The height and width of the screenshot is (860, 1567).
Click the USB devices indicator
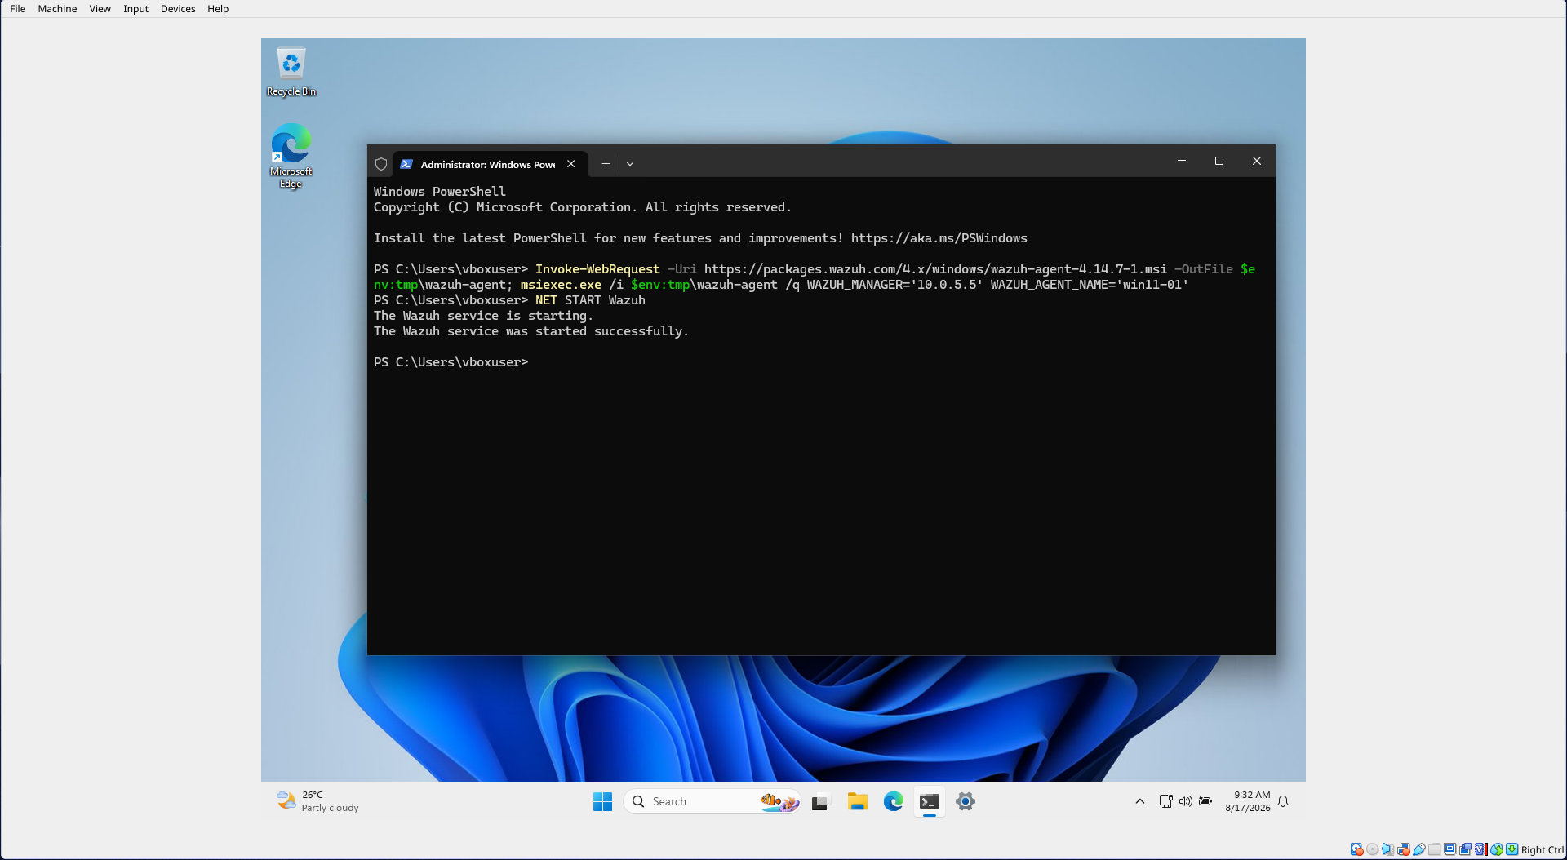pos(1419,849)
